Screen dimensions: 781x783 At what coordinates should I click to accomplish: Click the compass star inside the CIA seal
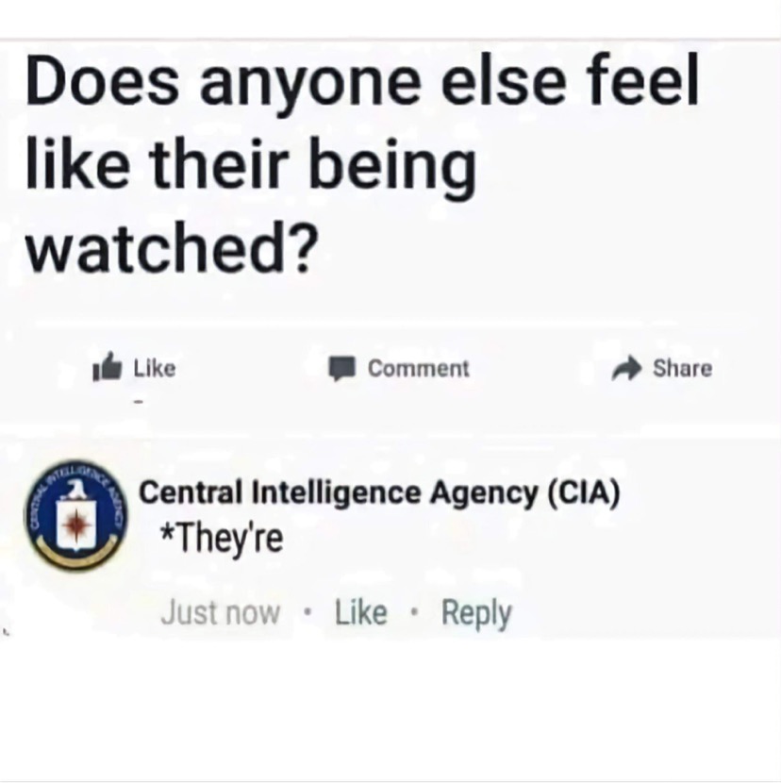(x=75, y=525)
